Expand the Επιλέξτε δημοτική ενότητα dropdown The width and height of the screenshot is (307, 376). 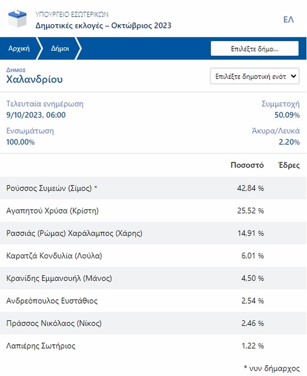pyautogui.click(x=254, y=76)
